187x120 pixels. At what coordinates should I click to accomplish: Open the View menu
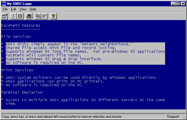23,9
